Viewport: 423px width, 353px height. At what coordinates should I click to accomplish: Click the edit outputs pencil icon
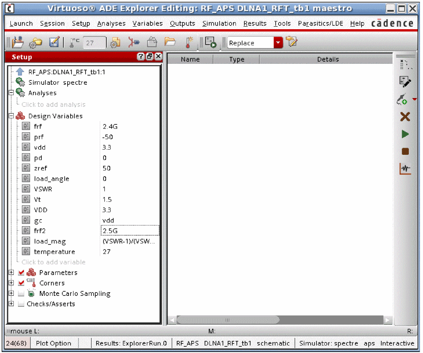pyautogui.click(x=405, y=82)
